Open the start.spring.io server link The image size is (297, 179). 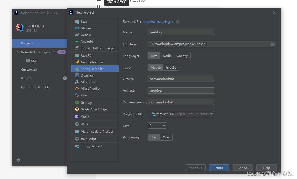pyautogui.click(x=158, y=22)
